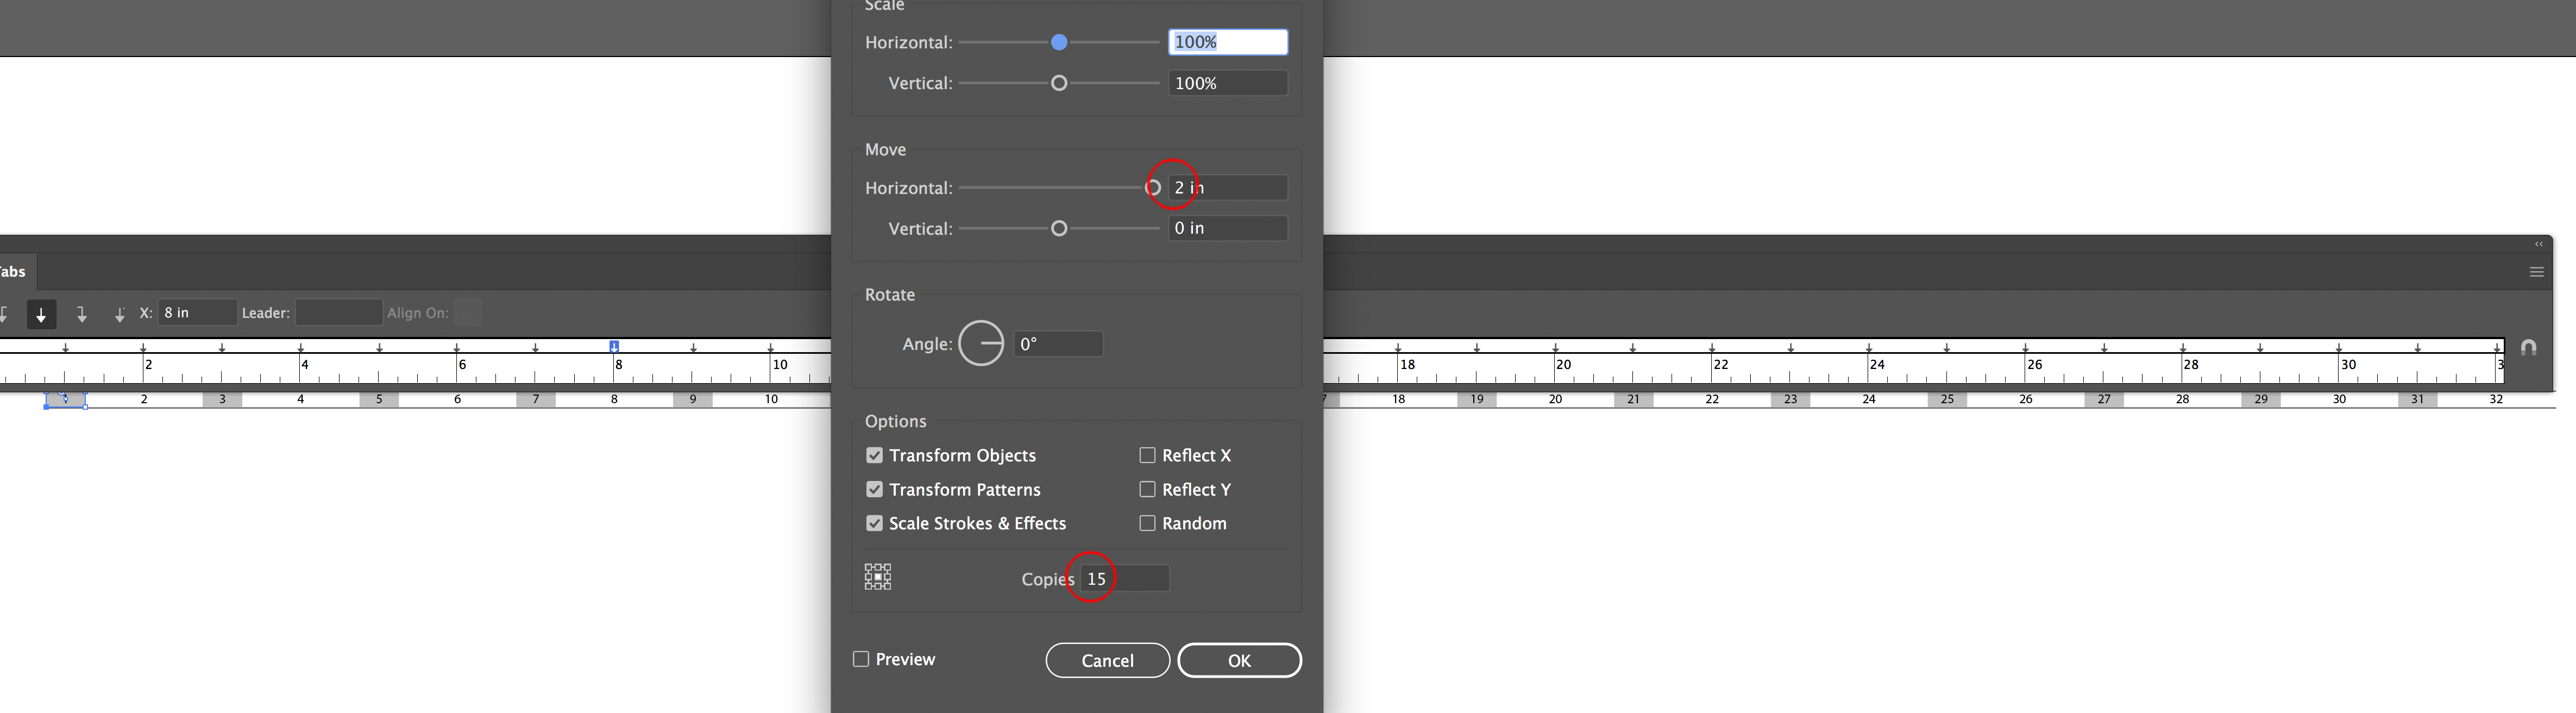
Task: Toggle the Transform Patterns checkbox
Action: coord(875,490)
